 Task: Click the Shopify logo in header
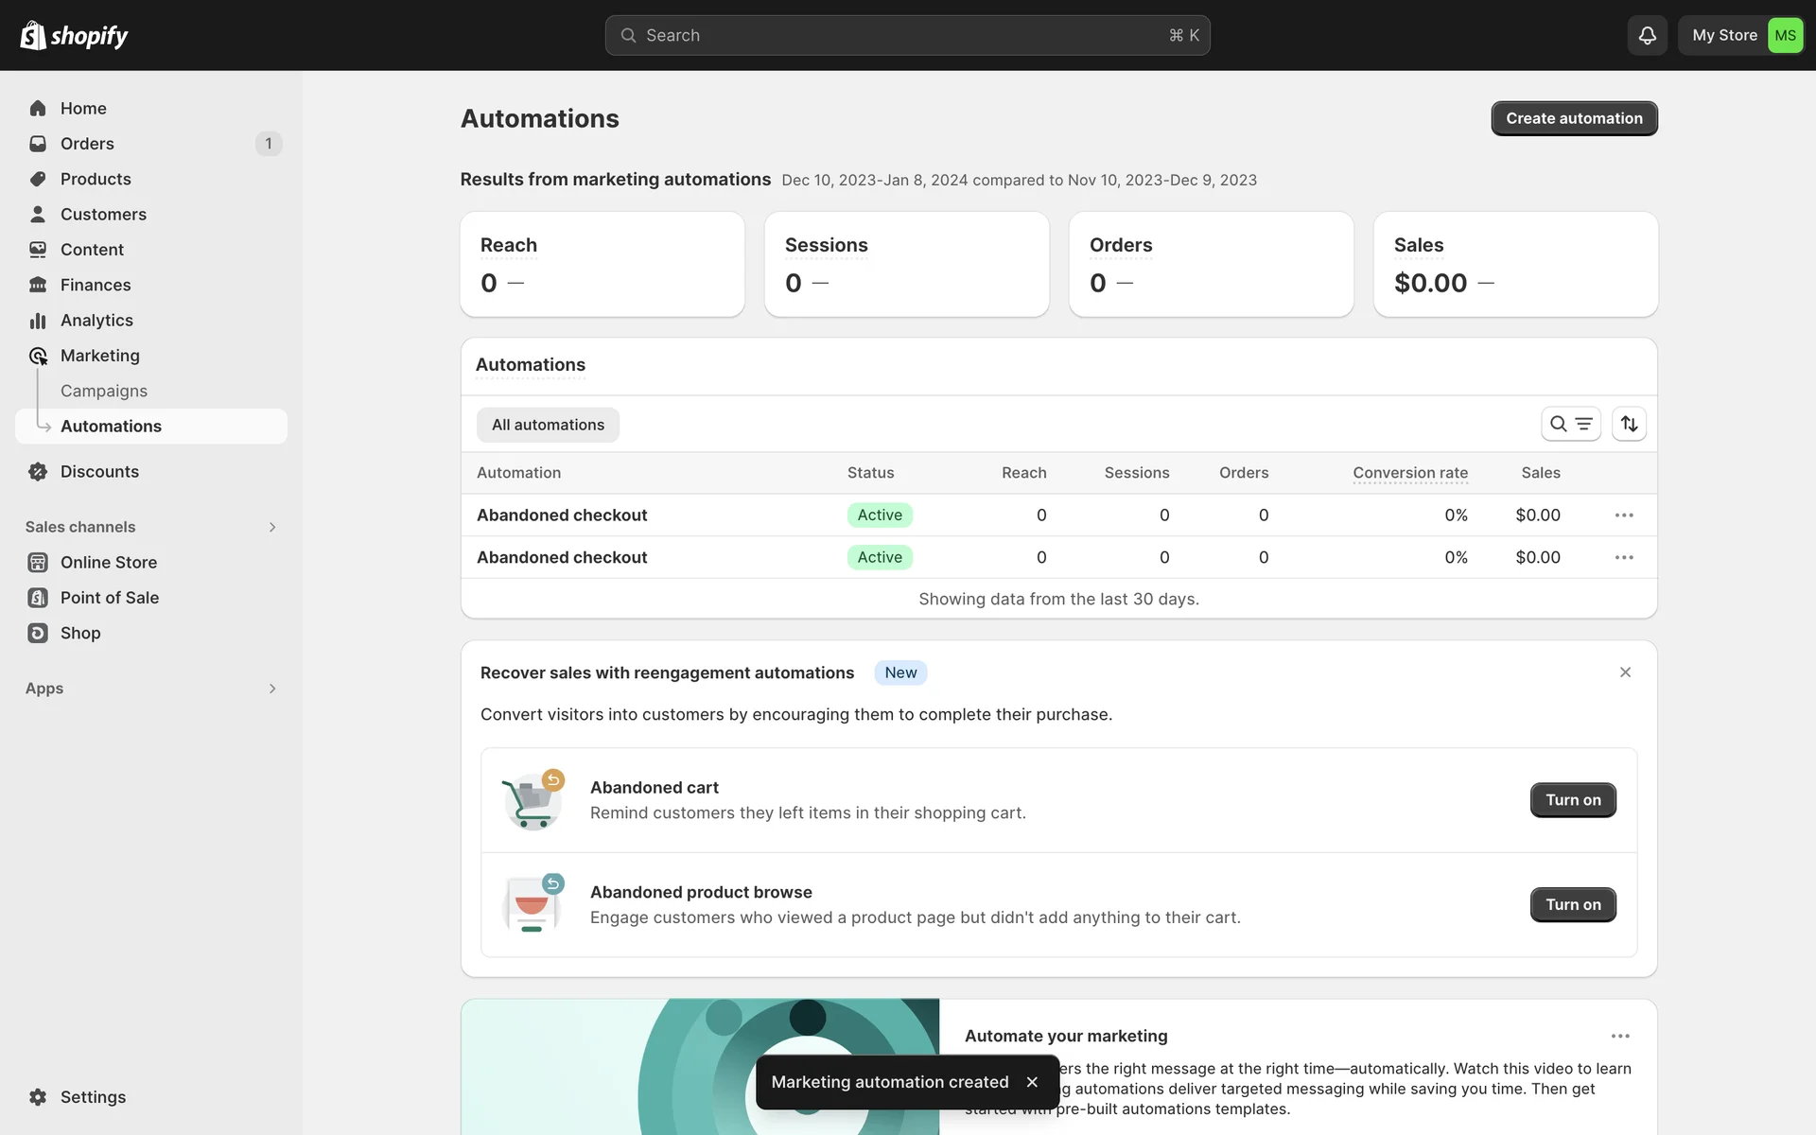74,35
